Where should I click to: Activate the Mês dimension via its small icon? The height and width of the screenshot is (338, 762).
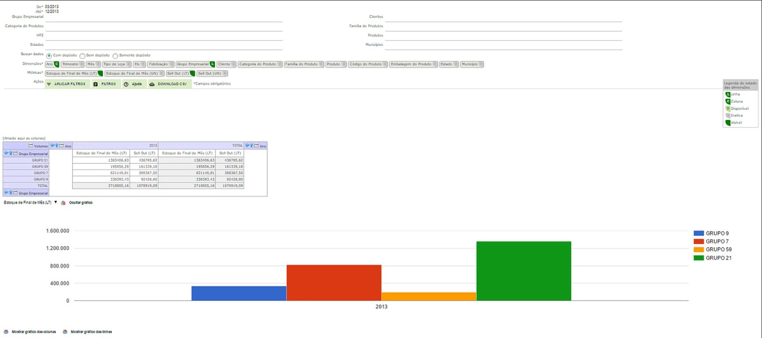coord(98,64)
